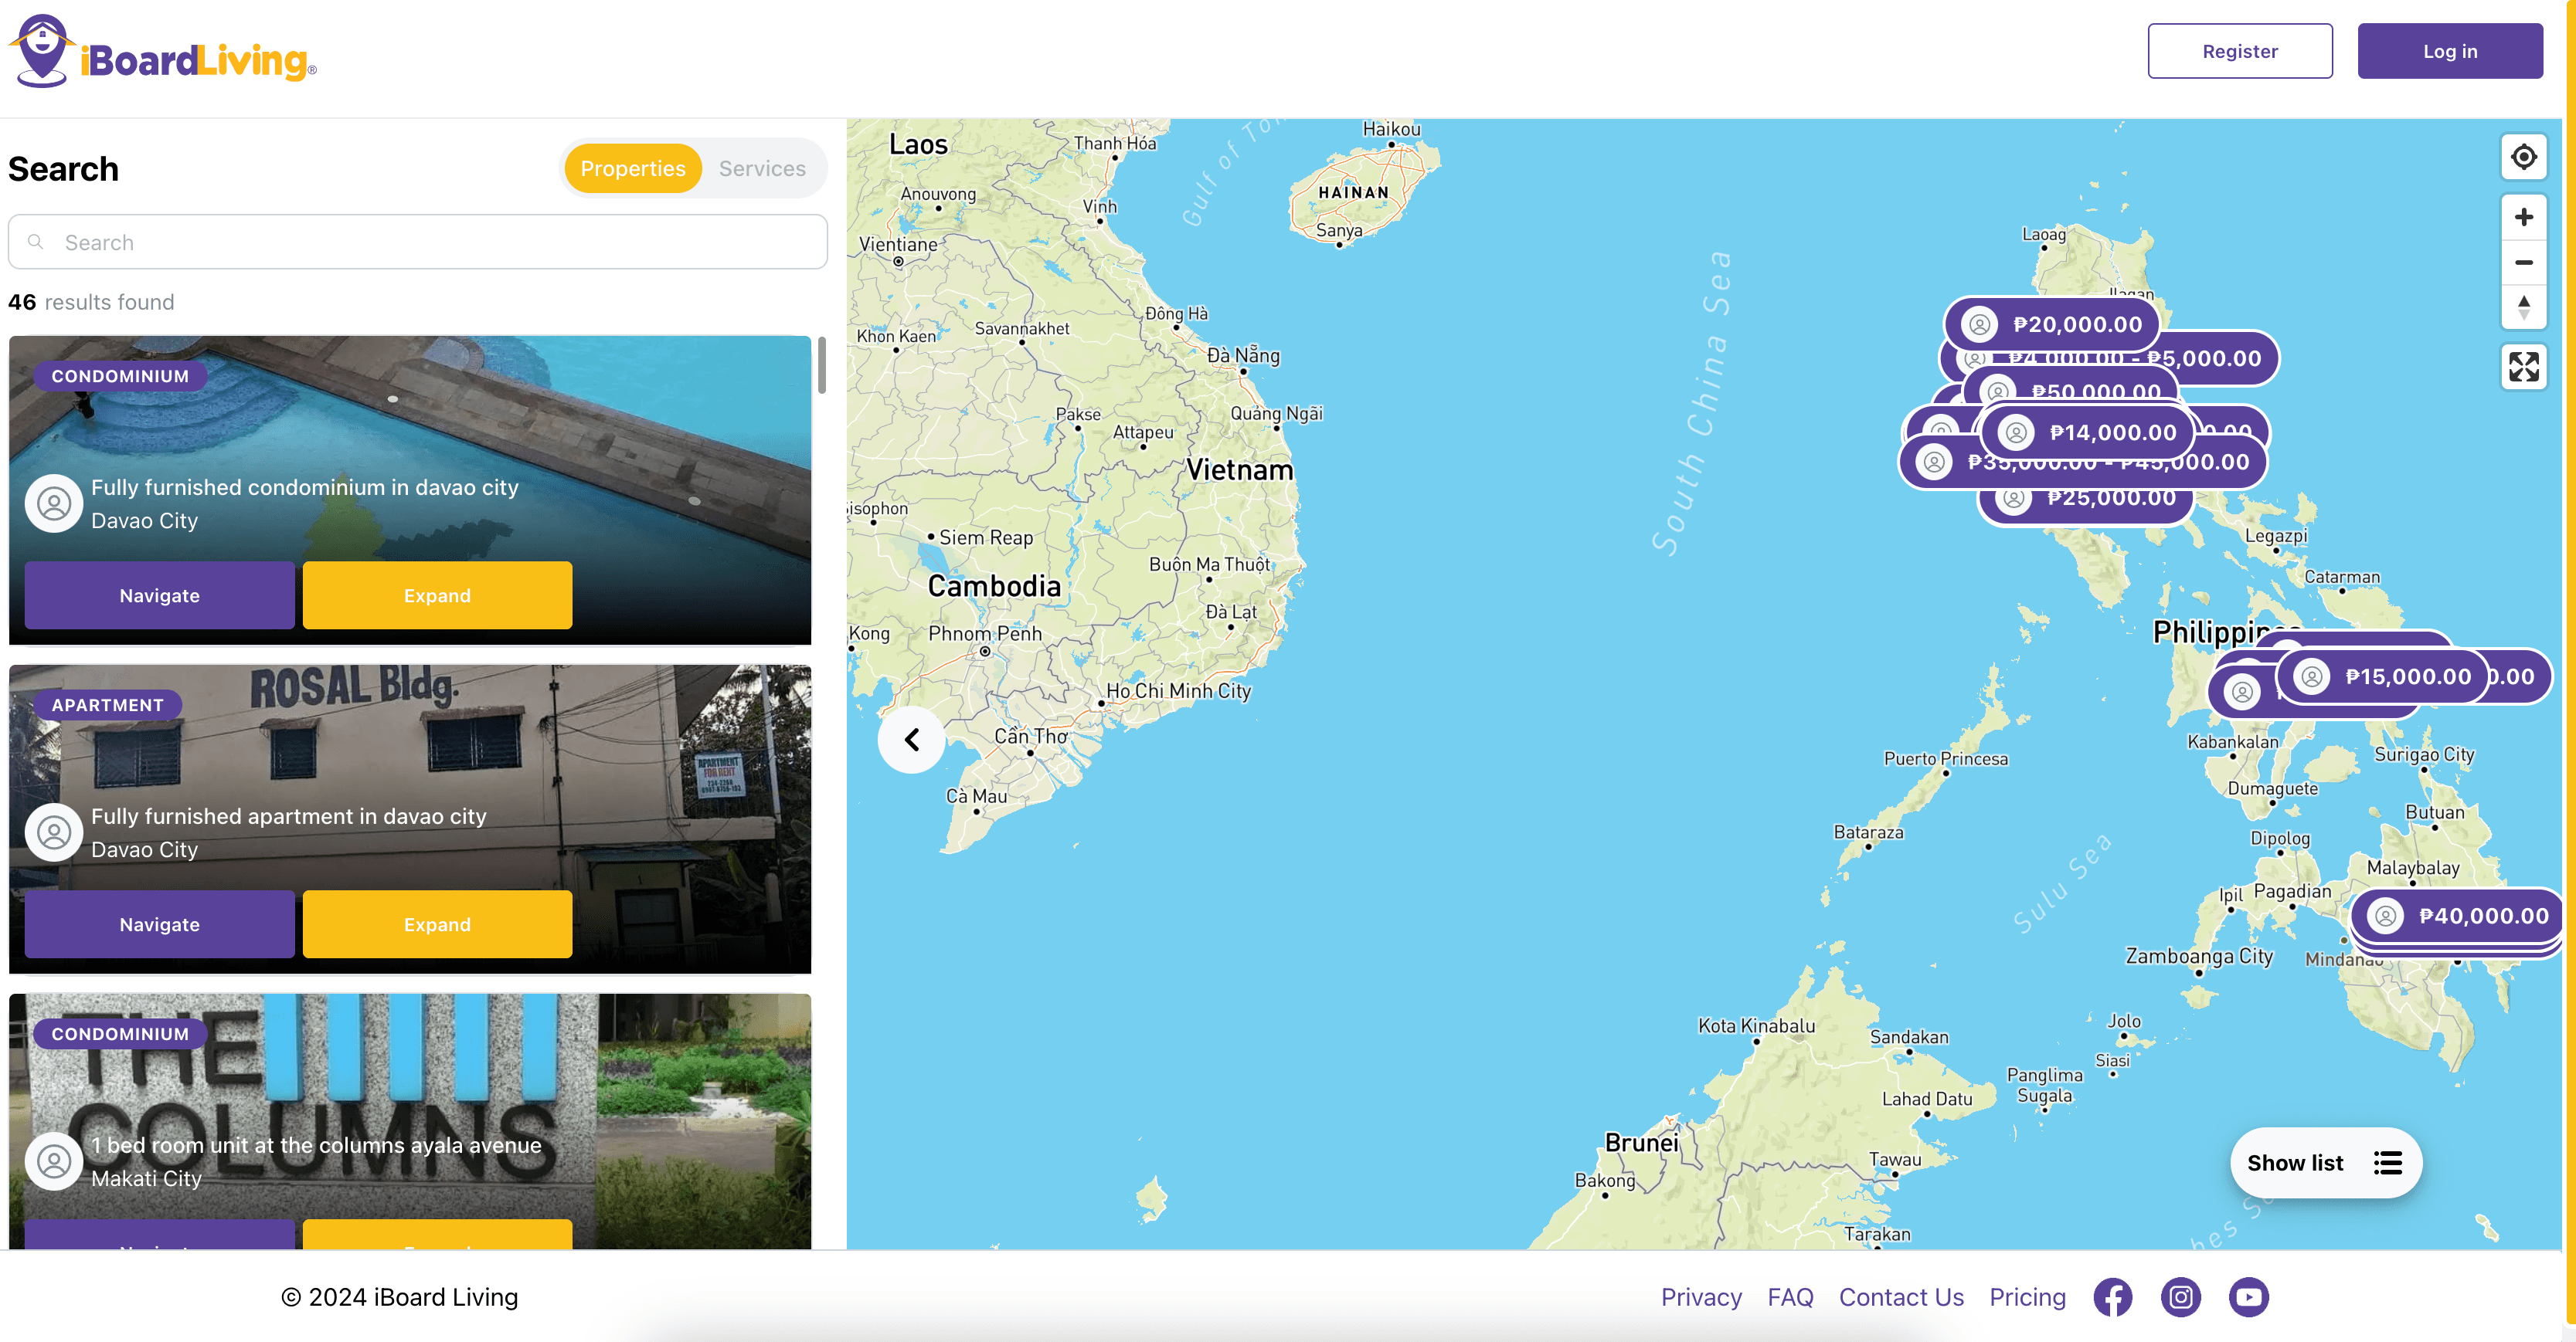The width and height of the screenshot is (2576, 1342).
Task: Switch to the Services tab
Action: click(762, 168)
